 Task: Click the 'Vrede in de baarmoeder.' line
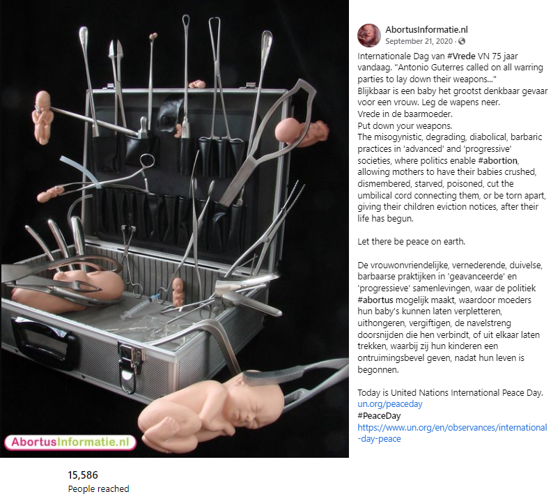click(x=405, y=114)
